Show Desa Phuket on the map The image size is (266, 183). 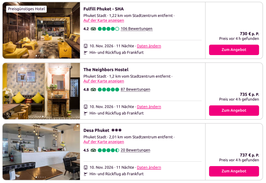point(104,142)
